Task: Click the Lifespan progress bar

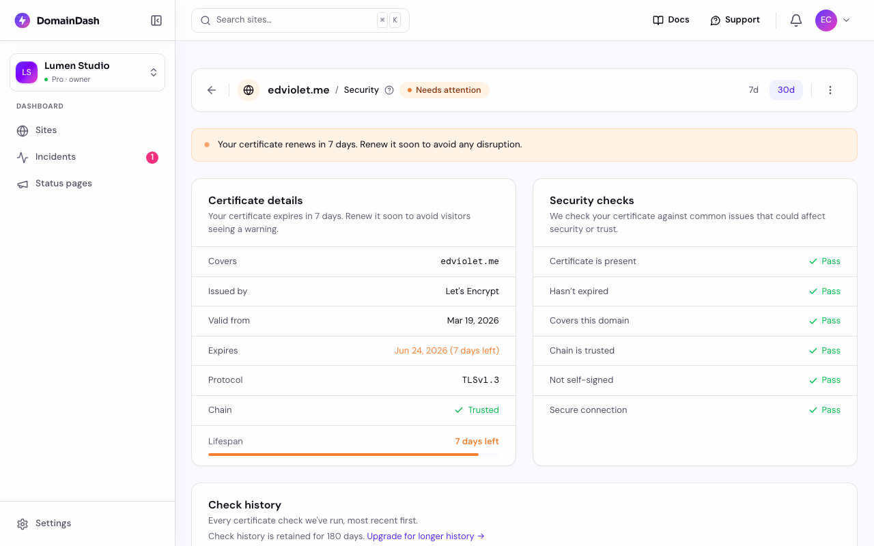Action: click(354, 455)
